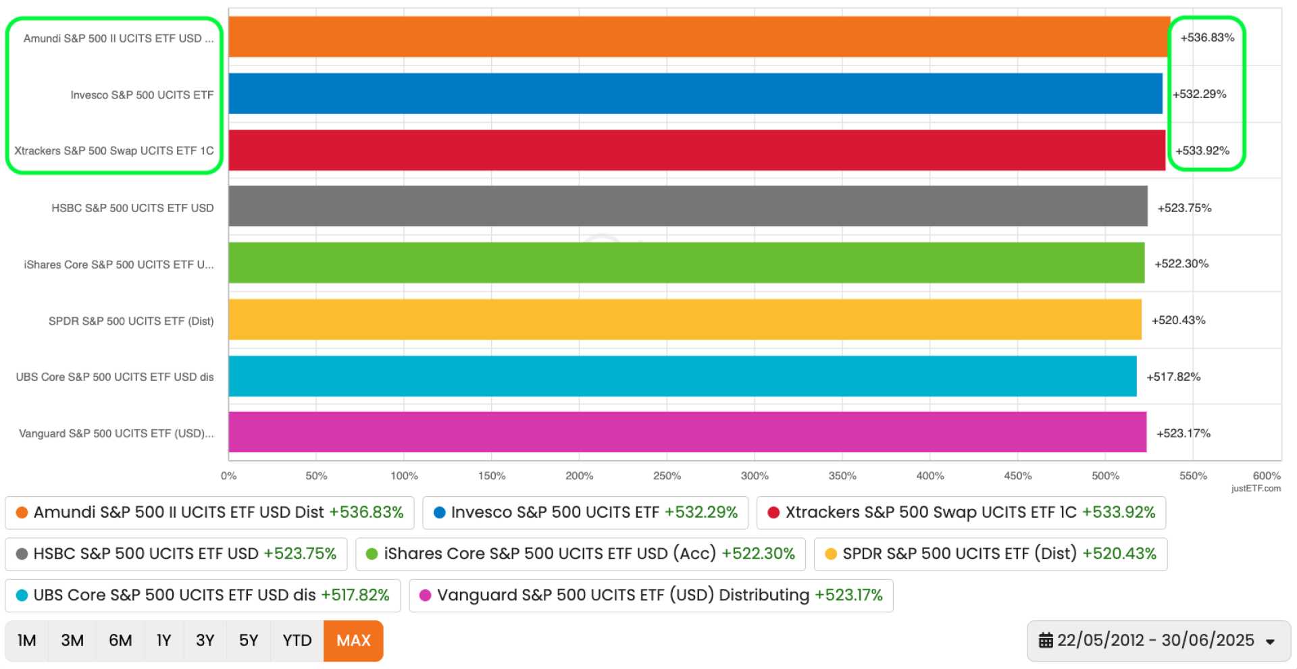Click the blue Invesco bar in chart
Screen dimensions: 1297x669
[696, 94]
